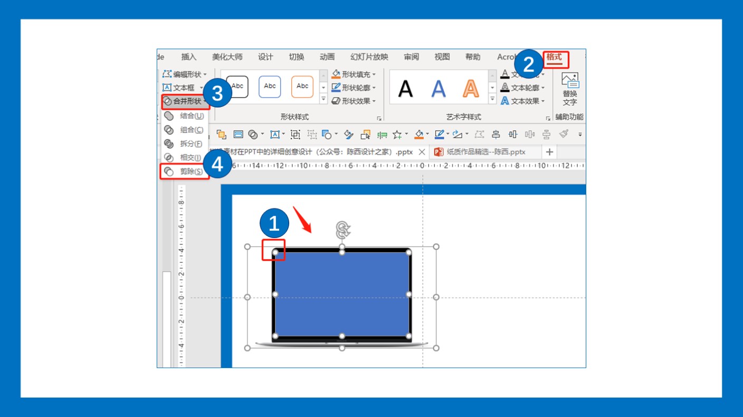Go to the 切换 tab
This screenshot has width=743, height=417.
coord(297,57)
